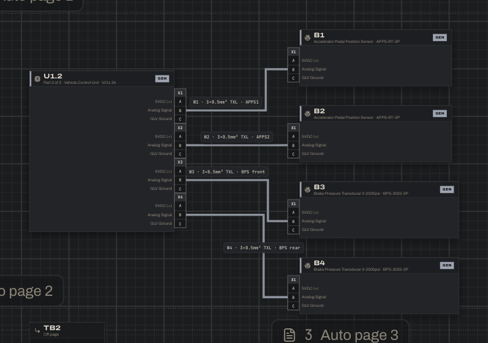Viewport: 488px width, 343px height.
Task: Click the GEN badge on B3
Action: 447,189
